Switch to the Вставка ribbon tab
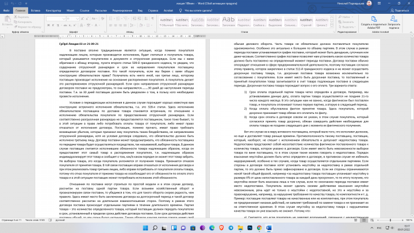 pos(36,10)
